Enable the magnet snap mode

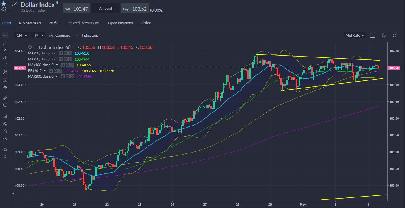5,117
